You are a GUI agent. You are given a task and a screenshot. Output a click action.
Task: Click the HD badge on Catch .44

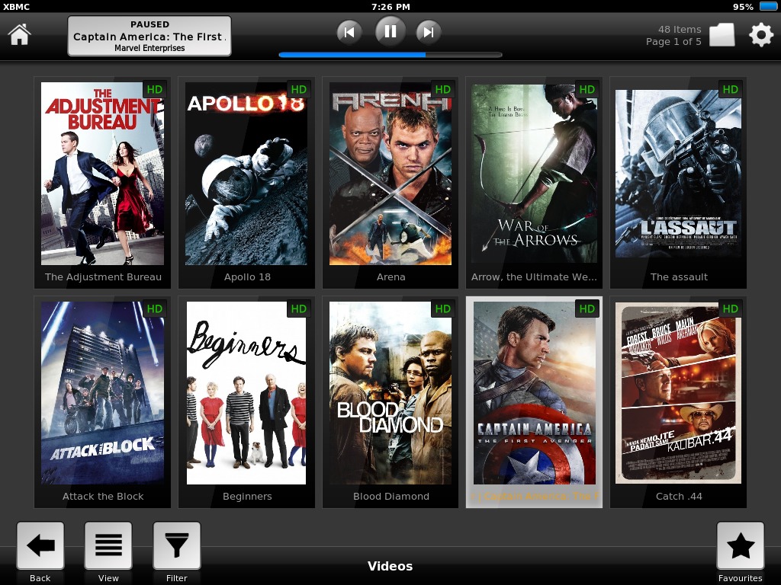730,309
